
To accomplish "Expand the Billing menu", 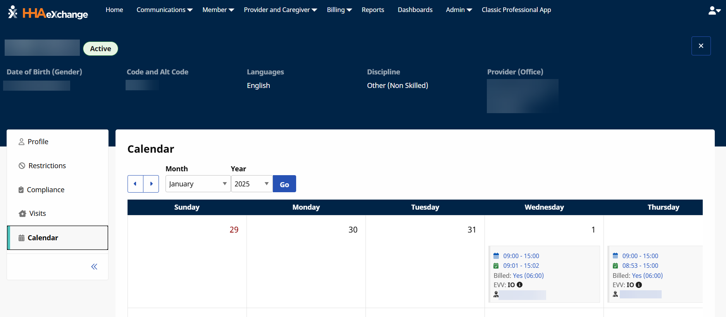I will 339,10.
